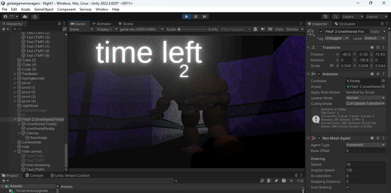Open the Hierarchy panel kebab menu
This screenshot has height=193, width=391.
click(x=64, y=23)
